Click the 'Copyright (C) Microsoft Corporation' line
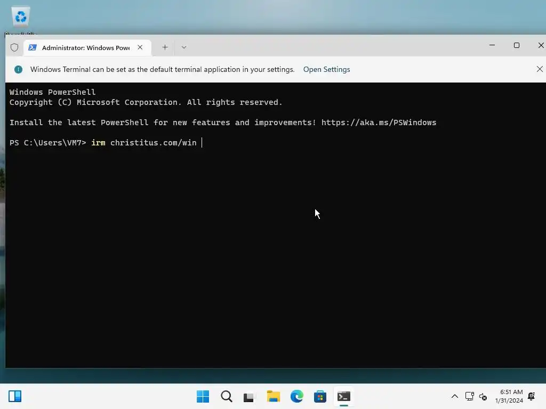Screen dimensions: 546x409 (x=146, y=102)
